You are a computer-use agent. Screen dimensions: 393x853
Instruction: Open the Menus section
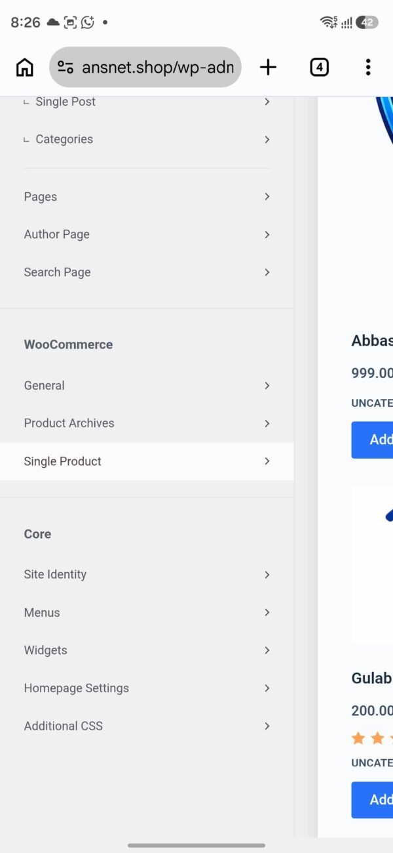click(x=147, y=612)
